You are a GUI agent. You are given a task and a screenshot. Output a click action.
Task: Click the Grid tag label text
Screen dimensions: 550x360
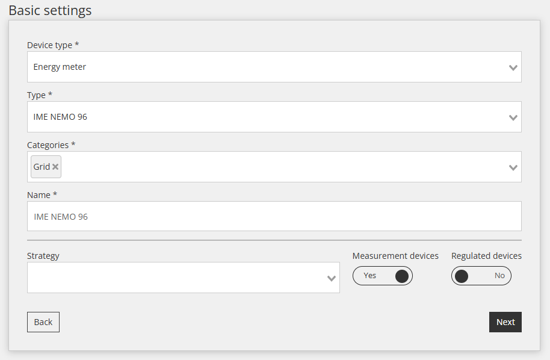[x=42, y=167]
